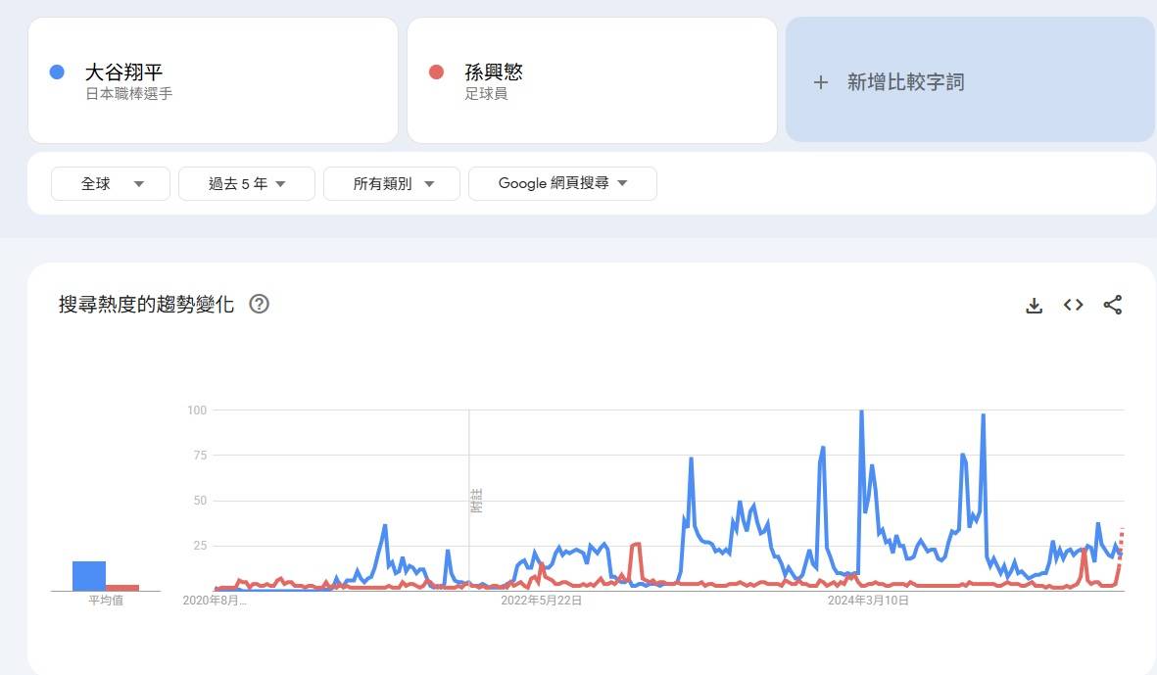
Task: Edit the 孫興慜 search term card
Action: 592,80
